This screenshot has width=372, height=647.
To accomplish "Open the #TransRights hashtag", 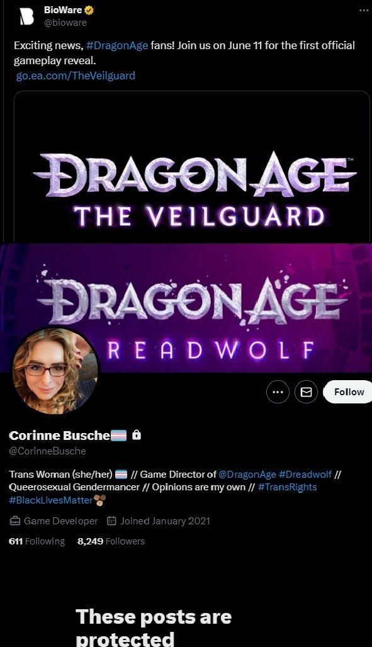I will coord(288,487).
